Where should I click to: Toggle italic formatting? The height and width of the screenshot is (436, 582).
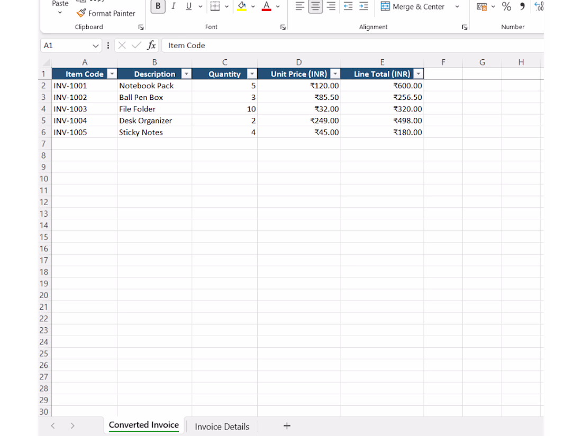pos(174,6)
